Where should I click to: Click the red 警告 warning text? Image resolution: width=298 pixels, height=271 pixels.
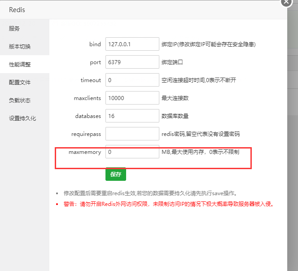coord(169,204)
